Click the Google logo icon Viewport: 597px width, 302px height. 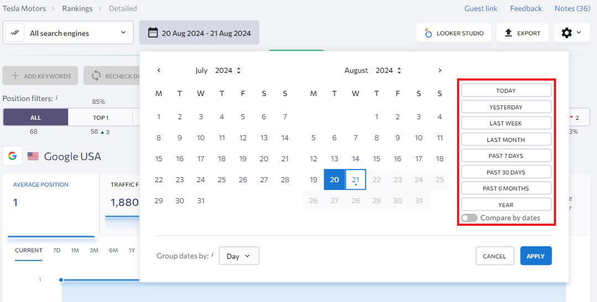(12, 156)
